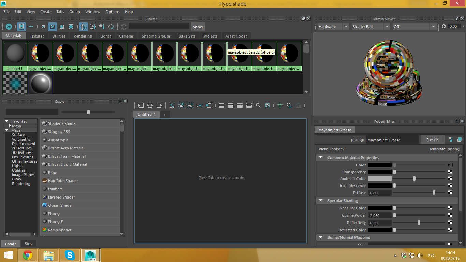Click the checker map button for Transparency

click(450, 172)
